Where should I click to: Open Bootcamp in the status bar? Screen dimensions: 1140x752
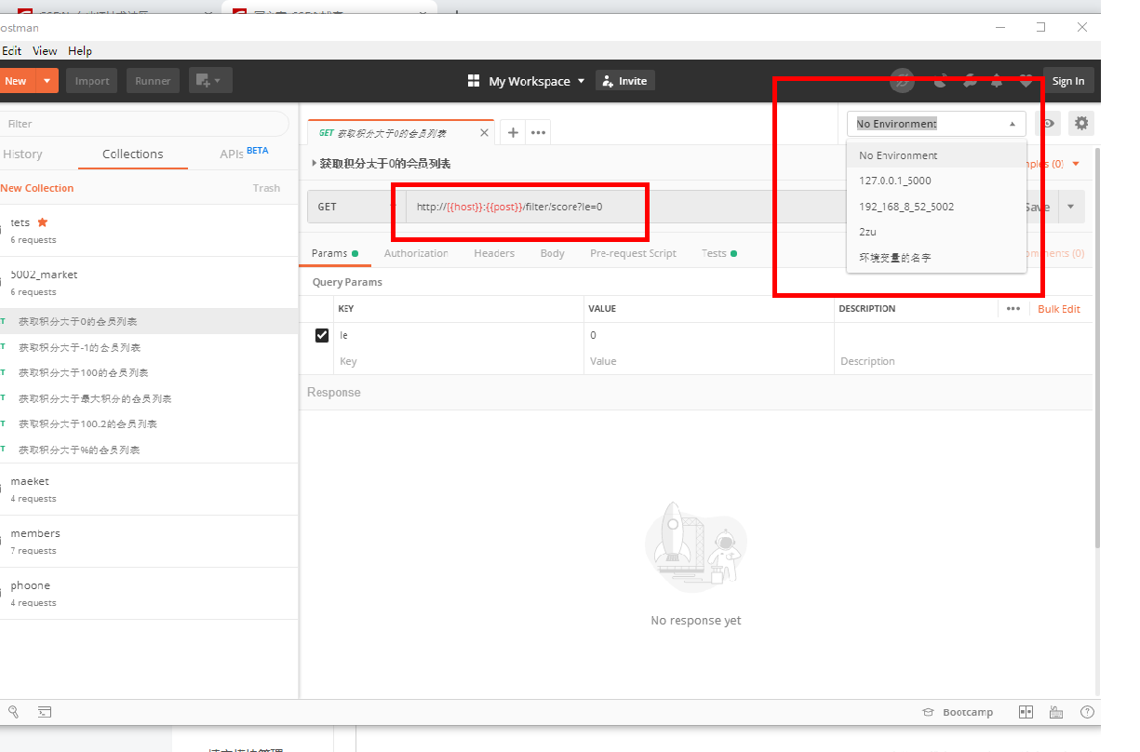958,712
